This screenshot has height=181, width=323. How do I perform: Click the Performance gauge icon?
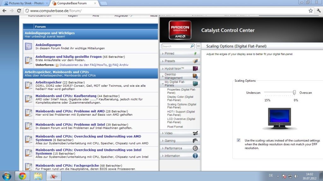click(195, 148)
